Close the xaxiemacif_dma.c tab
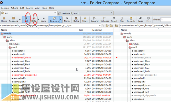This screenshot has width=171, height=102. pos(112,12)
